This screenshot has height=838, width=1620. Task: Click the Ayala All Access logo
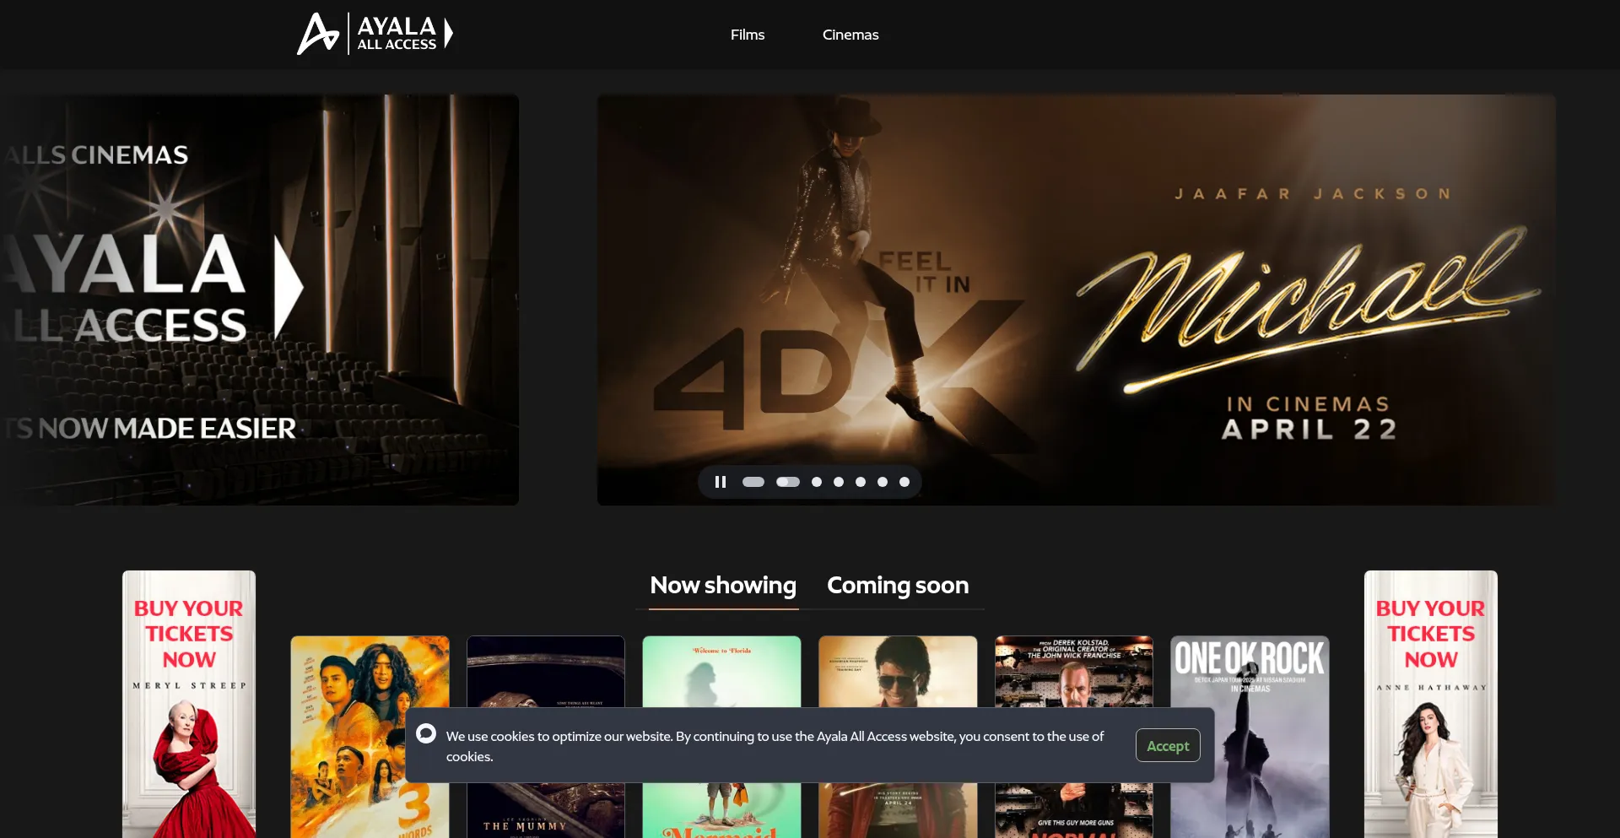(x=375, y=34)
